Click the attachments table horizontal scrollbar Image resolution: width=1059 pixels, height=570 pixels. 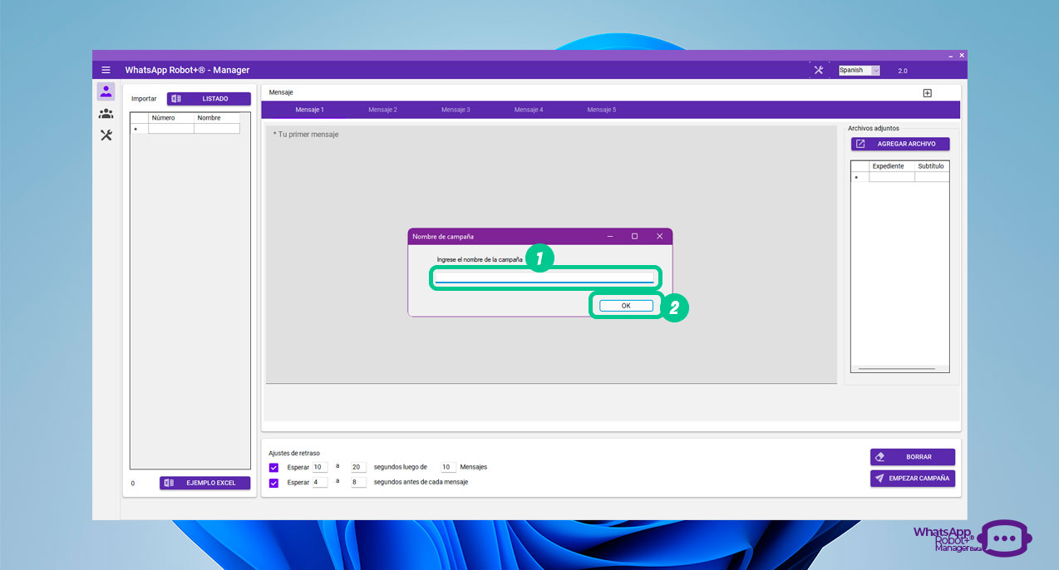(x=897, y=369)
